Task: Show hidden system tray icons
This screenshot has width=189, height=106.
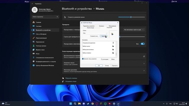Action: [x=164, y=104]
